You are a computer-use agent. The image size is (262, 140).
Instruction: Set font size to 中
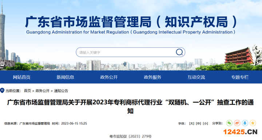pos(199,124)
